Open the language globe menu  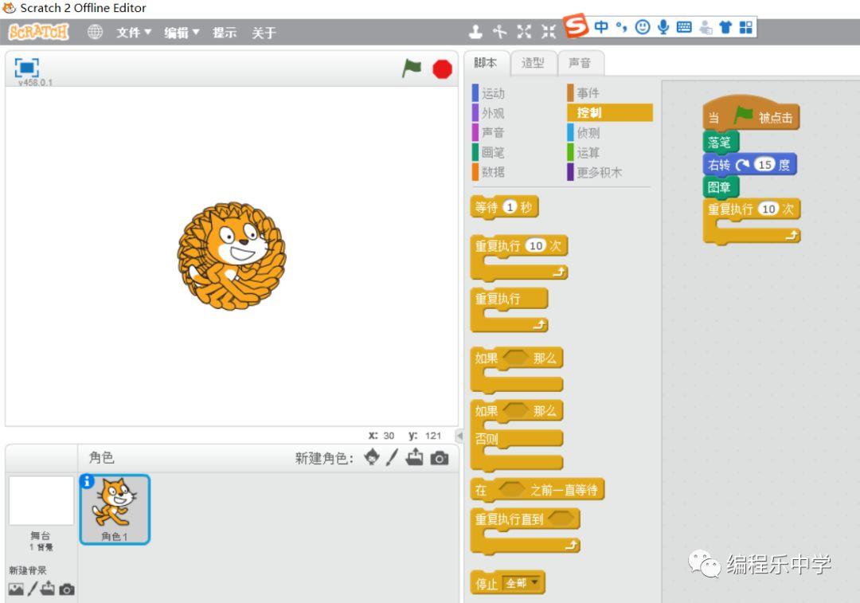tap(95, 32)
